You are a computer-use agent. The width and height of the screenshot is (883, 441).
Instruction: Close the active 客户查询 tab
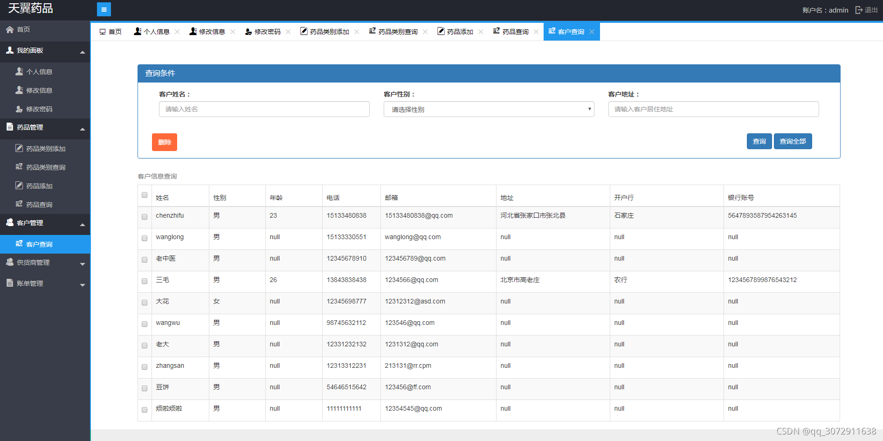point(592,32)
